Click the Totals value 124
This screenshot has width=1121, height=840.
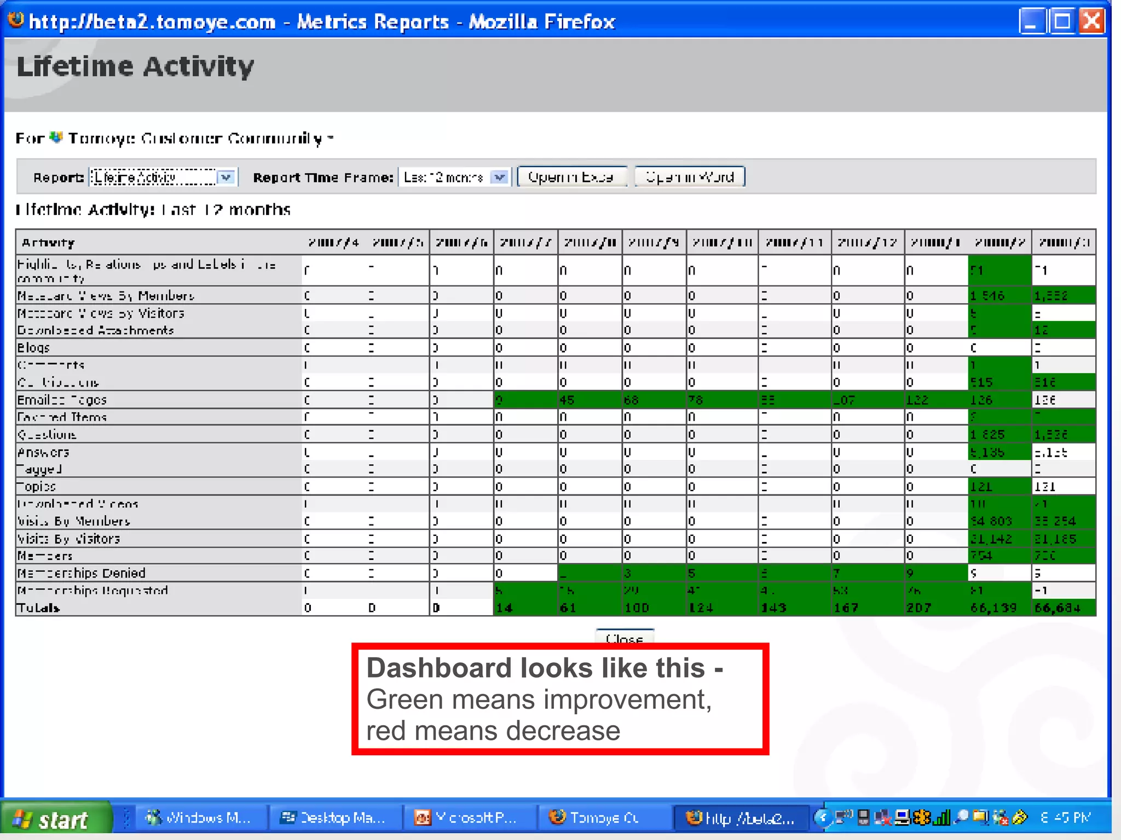coord(701,608)
